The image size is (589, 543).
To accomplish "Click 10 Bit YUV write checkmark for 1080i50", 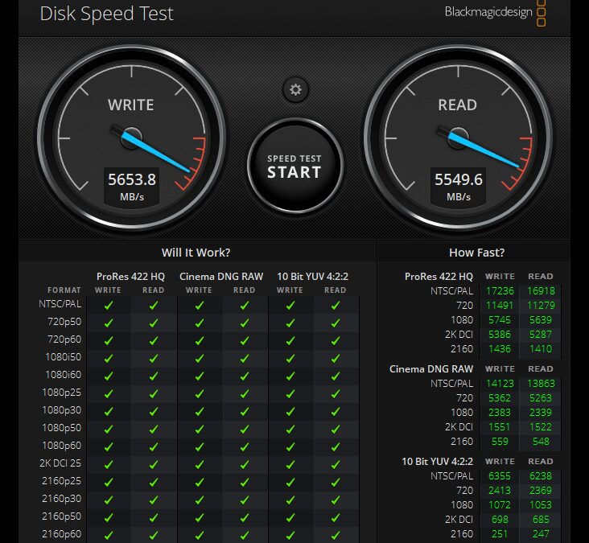I will [290, 357].
